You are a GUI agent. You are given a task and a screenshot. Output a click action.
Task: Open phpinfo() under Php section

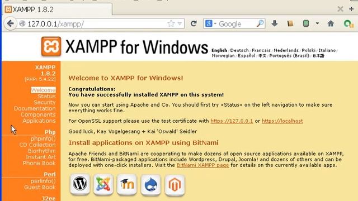[x=43, y=138]
